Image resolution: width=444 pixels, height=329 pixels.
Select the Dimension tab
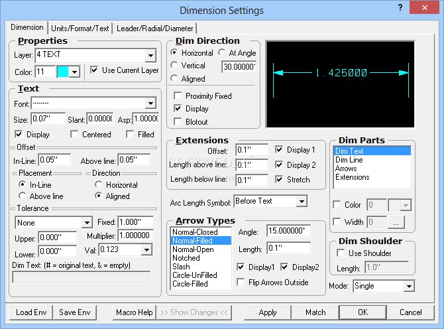[x=27, y=27]
